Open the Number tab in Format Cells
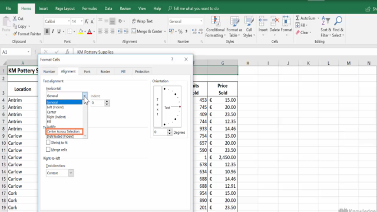Image resolution: width=377 pixels, height=212 pixels. [x=49, y=72]
